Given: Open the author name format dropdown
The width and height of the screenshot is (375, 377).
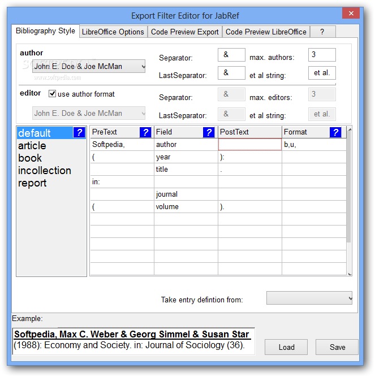Looking at the screenshot, I should pos(89,66).
